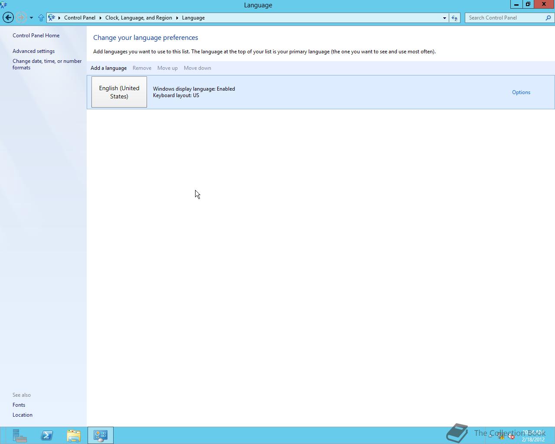Restore down the Language window
The image size is (555, 444).
(x=528, y=4)
